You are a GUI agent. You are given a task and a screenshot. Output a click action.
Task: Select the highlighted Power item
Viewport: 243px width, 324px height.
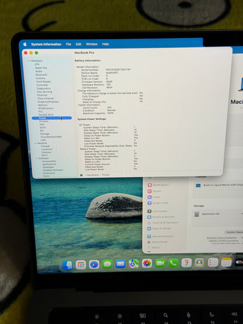click(x=52, y=118)
